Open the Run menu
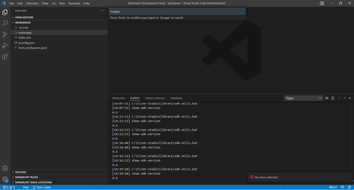The height and width of the screenshot is (190, 354). click(x=62, y=3)
